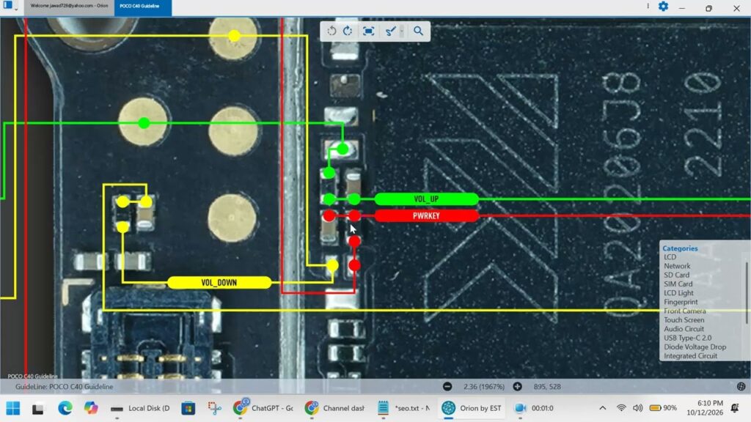This screenshot has width=751, height=422.
Task: Select the LCD Light category
Action: pos(678,293)
